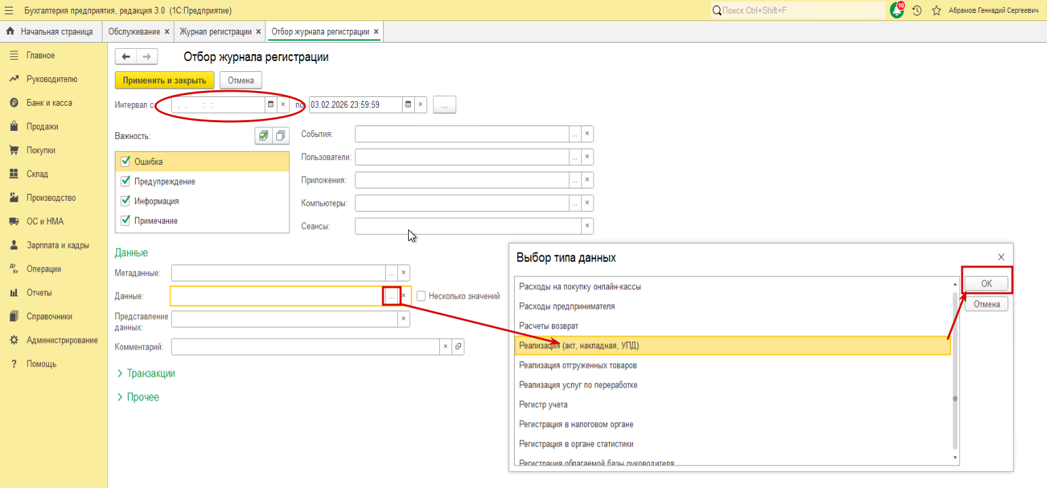
Task: Click the data type list scrollbar
Action: pos(955,370)
